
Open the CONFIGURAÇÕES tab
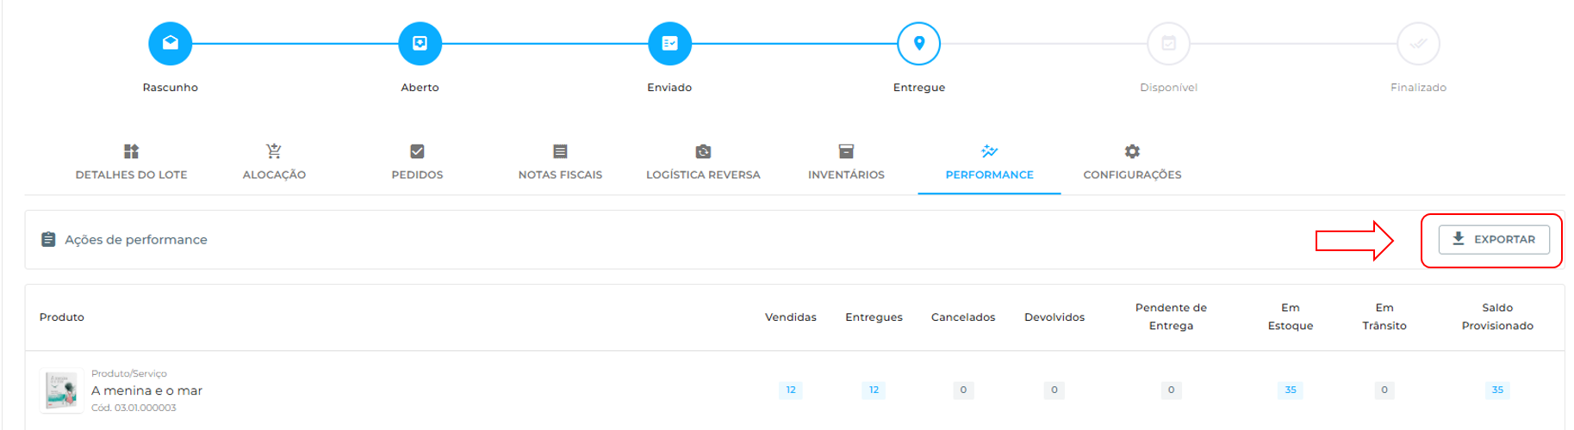pyautogui.click(x=1132, y=175)
